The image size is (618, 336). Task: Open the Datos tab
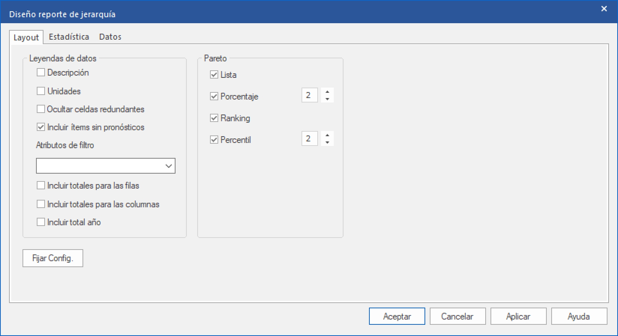click(110, 37)
